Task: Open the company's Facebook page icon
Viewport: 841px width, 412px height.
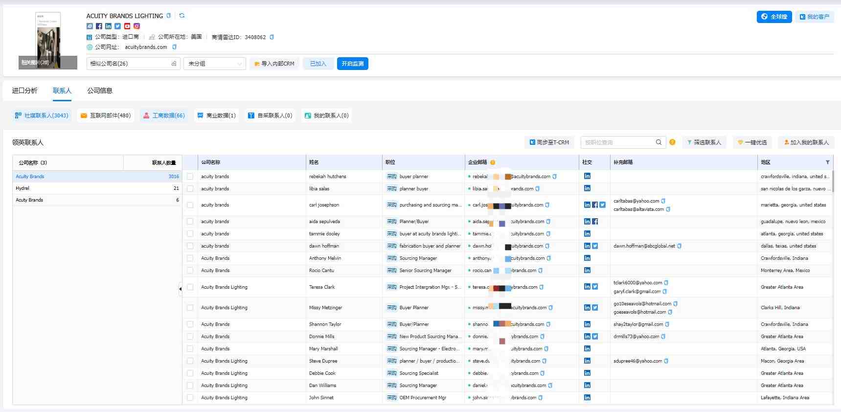Action: (99, 26)
